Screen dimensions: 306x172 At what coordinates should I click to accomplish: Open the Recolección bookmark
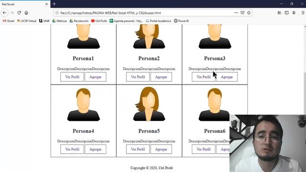coord(79,21)
